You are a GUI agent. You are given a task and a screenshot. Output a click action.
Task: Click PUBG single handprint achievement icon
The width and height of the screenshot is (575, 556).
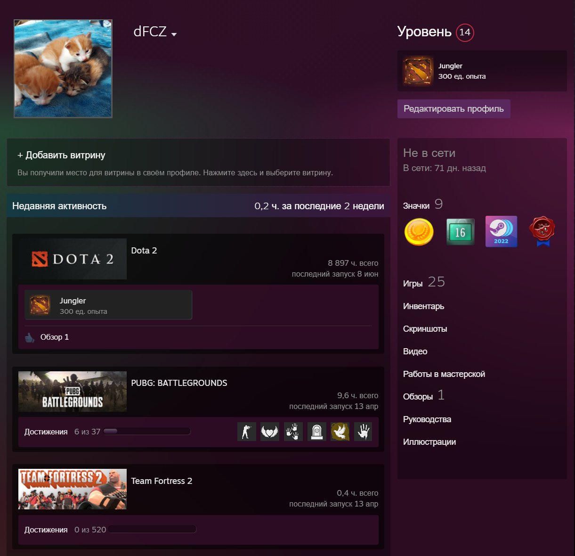pyautogui.click(x=363, y=432)
